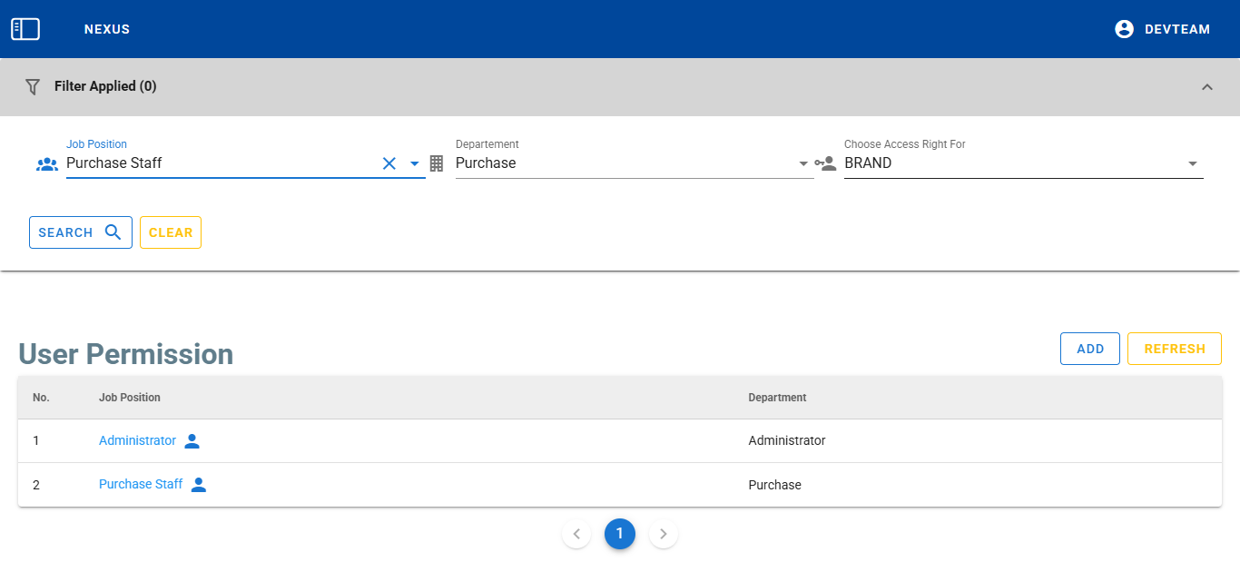The image size is (1240, 572).
Task: Click the key-person access right icon
Action: (x=825, y=164)
